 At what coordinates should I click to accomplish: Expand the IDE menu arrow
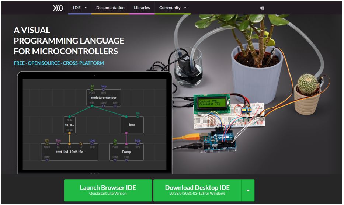(86, 8)
